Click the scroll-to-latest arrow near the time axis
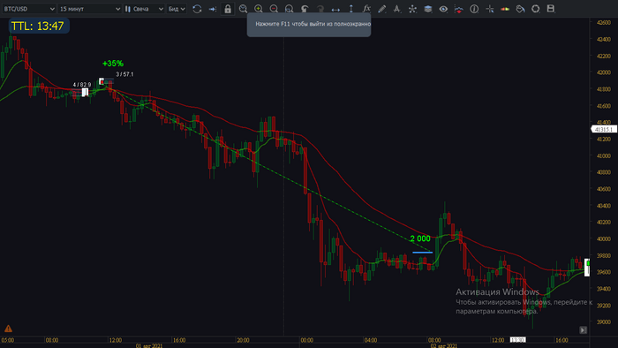 coord(584,329)
